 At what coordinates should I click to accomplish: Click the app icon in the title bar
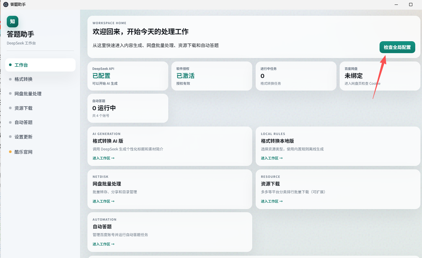click(x=5, y=5)
